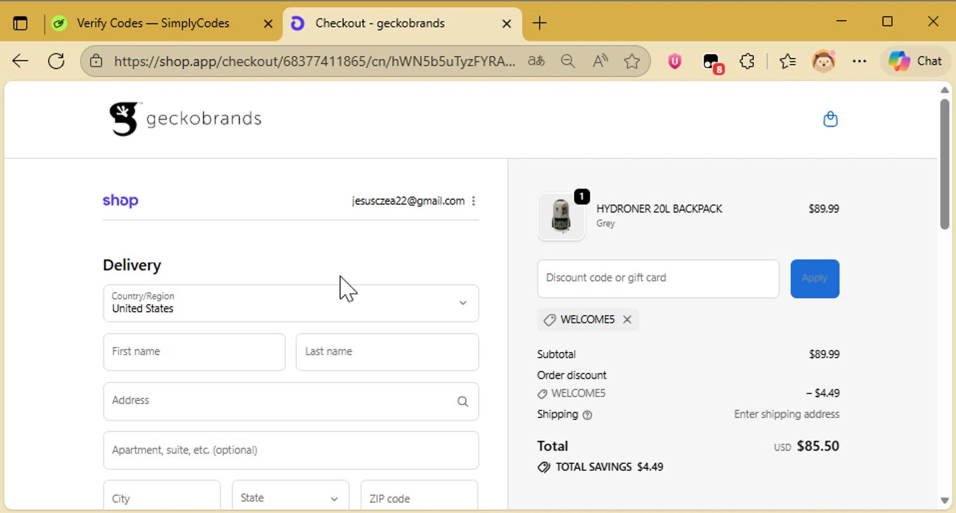The width and height of the screenshot is (956, 513).
Task: Open account options next to email
Action: tap(474, 201)
